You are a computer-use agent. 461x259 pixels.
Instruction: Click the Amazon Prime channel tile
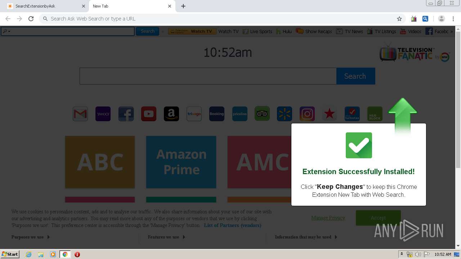point(181,162)
